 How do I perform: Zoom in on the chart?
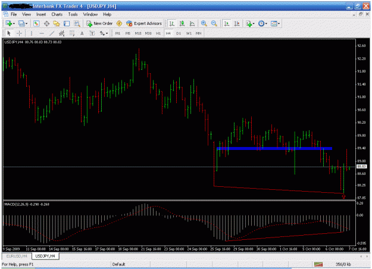point(204,23)
